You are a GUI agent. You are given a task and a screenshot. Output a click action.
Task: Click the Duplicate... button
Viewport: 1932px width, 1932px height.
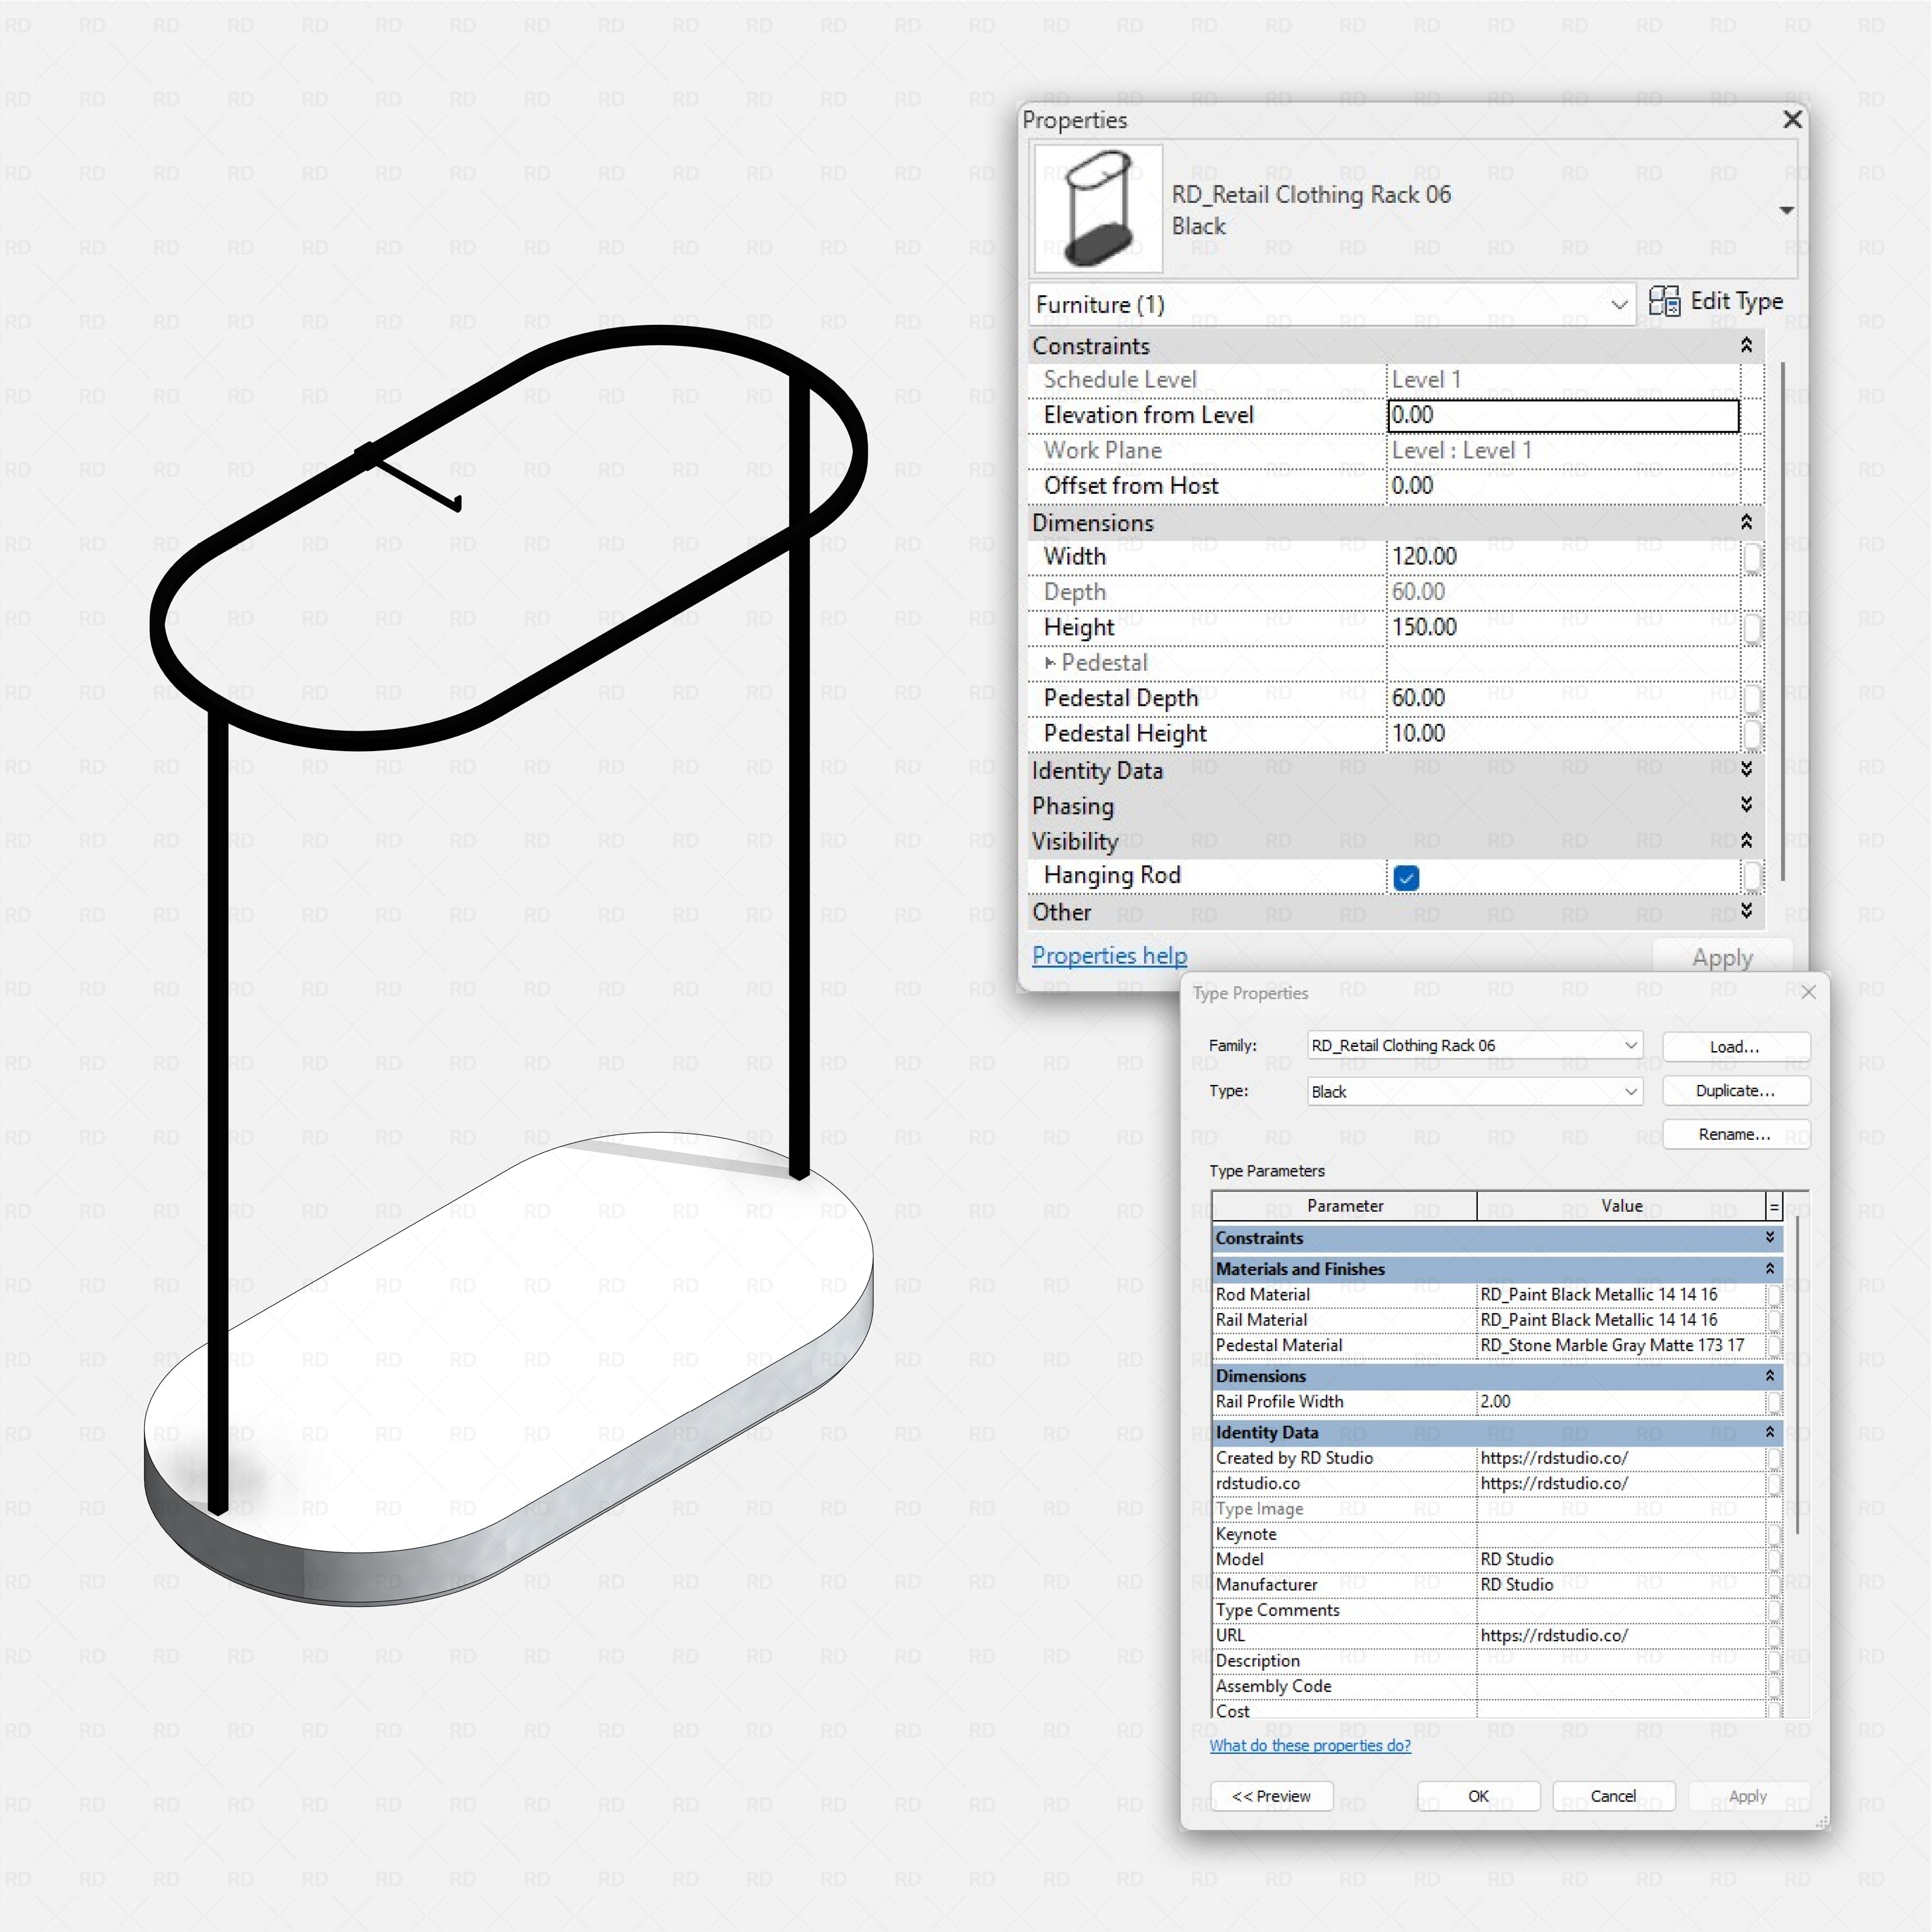click(x=1735, y=1091)
